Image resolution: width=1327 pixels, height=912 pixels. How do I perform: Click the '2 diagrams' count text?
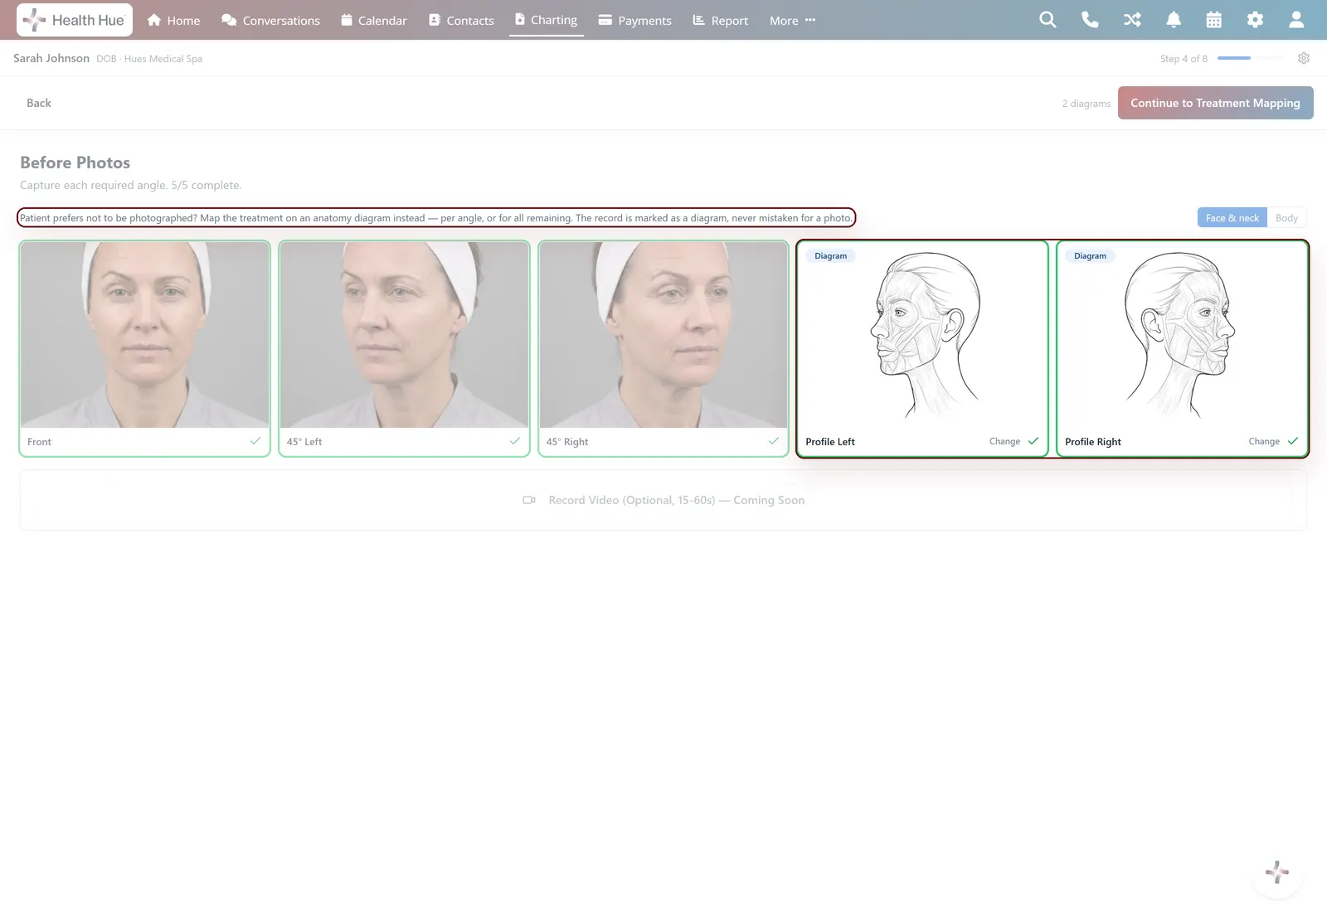pos(1086,104)
